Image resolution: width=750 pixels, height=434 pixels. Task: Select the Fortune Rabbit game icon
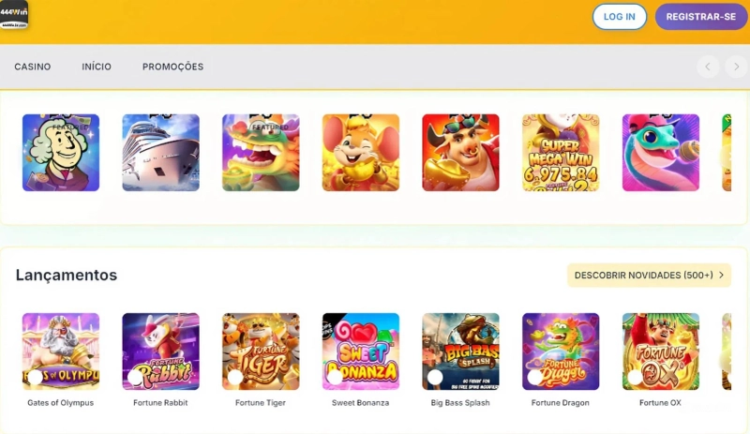pyautogui.click(x=160, y=352)
